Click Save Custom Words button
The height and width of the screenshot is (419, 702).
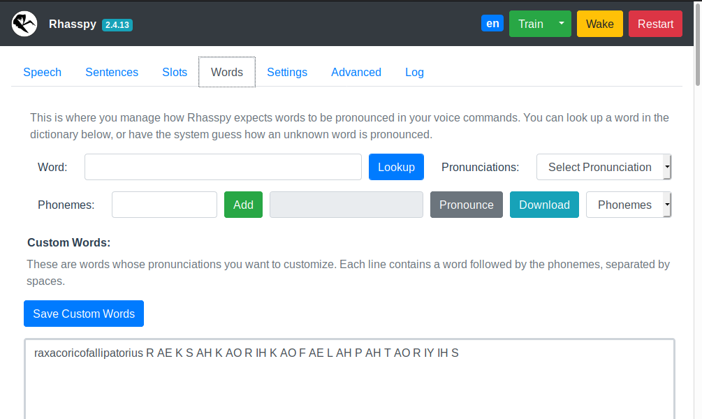[84, 314]
